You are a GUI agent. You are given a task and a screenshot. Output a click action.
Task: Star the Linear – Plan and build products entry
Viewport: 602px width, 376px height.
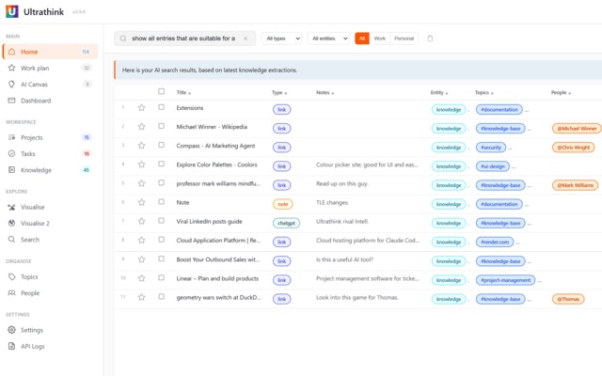[142, 278]
